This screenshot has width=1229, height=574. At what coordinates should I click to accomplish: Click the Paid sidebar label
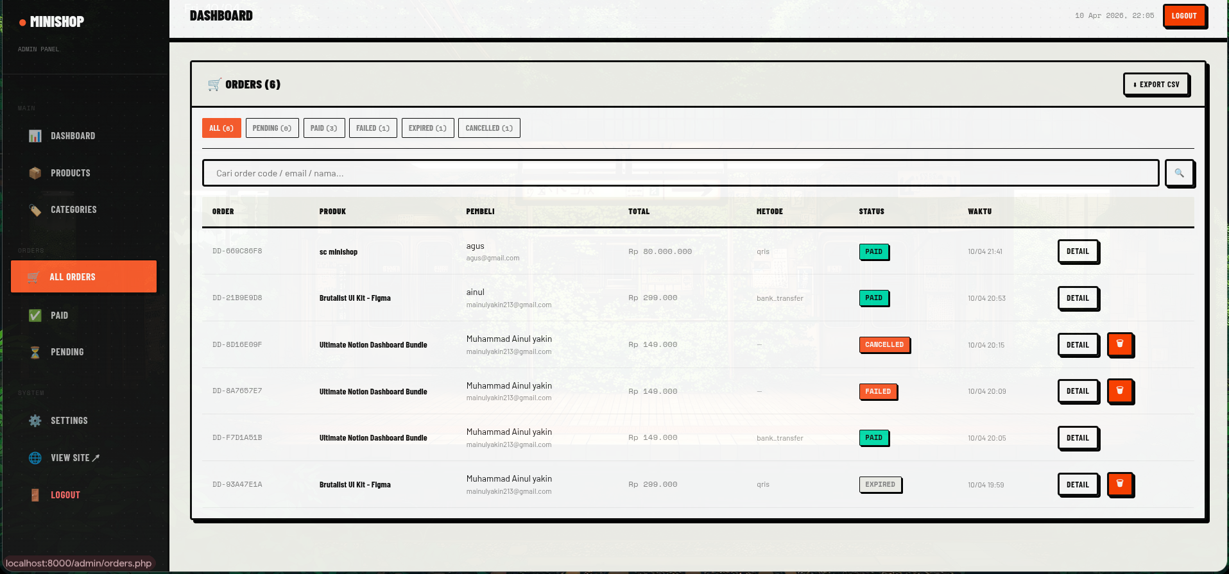(60, 316)
